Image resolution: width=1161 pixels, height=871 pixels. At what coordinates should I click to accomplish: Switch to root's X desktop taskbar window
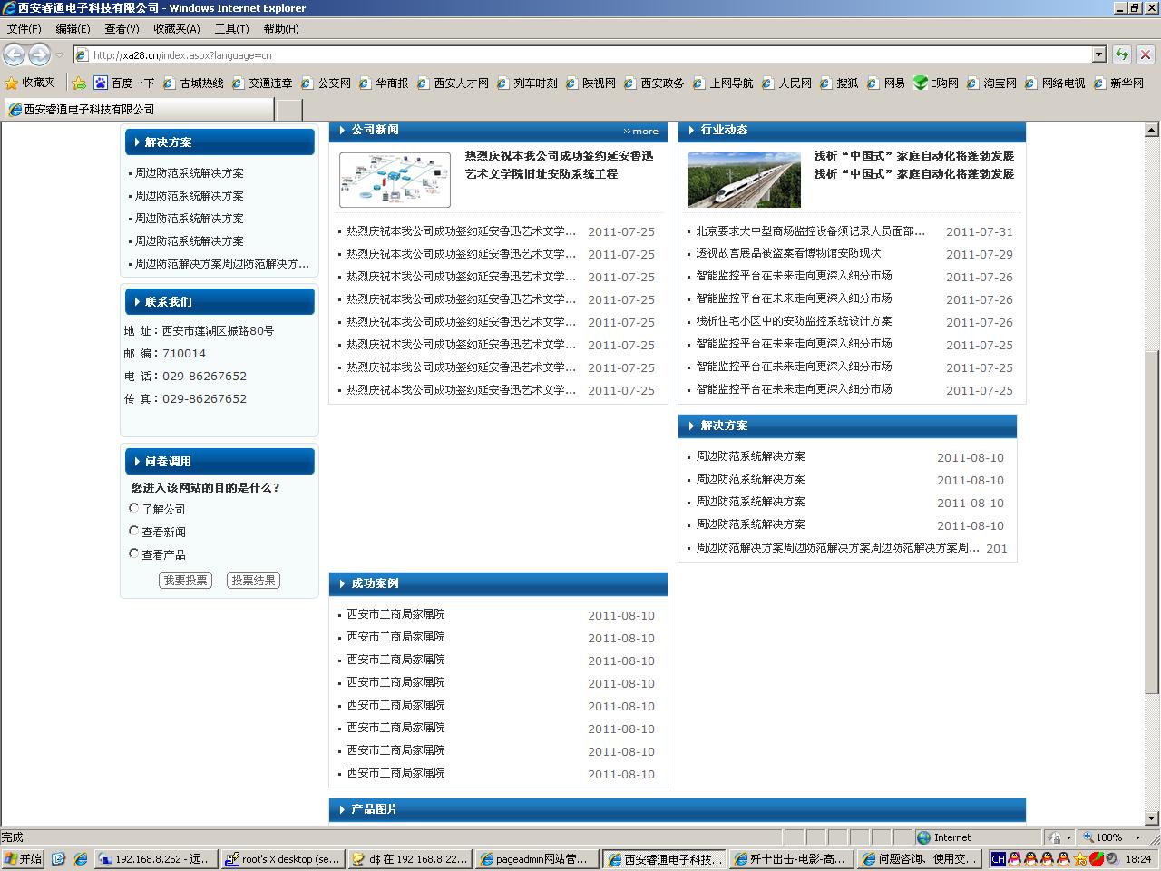pyautogui.click(x=282, y=858)
